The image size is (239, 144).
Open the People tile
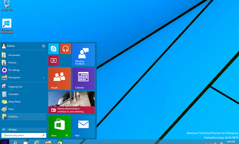click(x=59, y=79)
